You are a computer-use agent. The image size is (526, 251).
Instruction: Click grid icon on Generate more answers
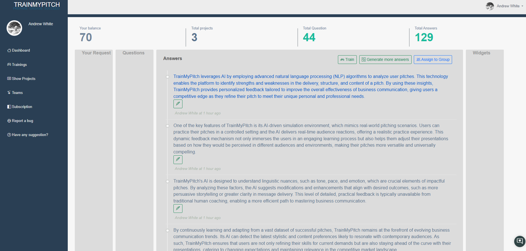364,59
